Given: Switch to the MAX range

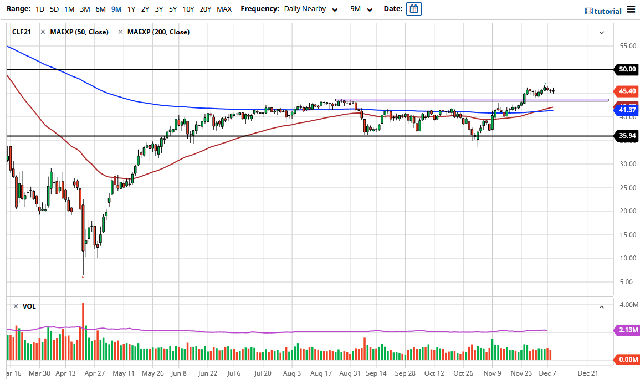Looking at the screenshot, I should point(224,9).
